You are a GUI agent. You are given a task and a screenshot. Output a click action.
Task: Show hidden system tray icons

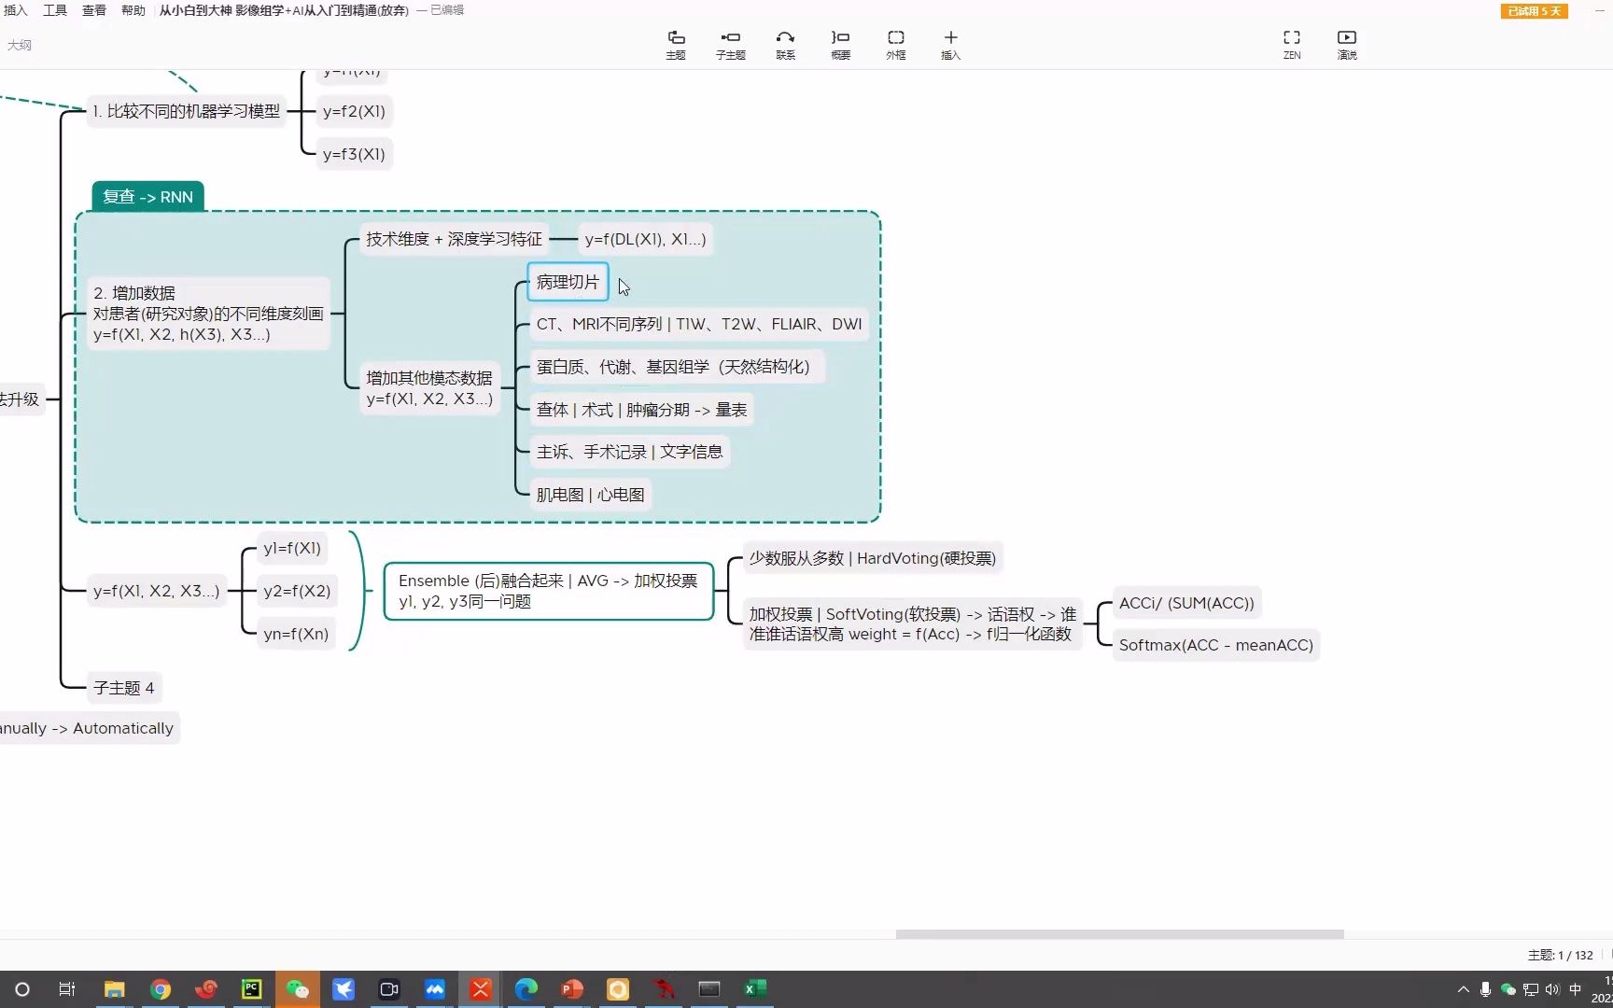point(1463,989)
